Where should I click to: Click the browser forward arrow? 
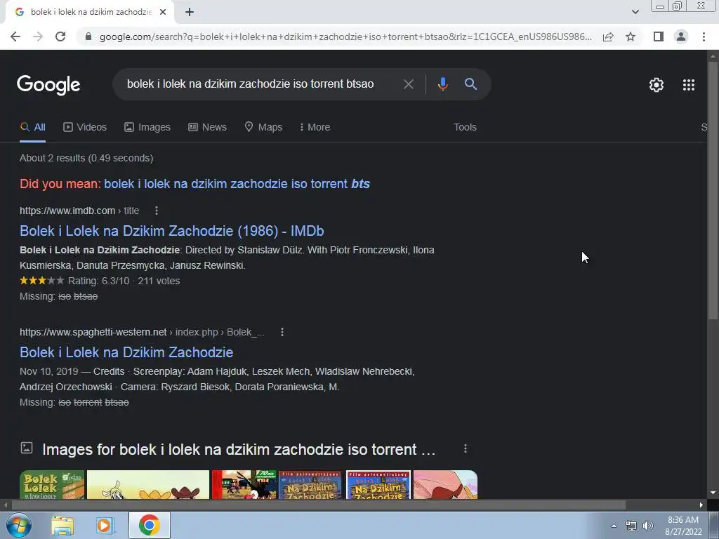click(x=38, y=36)
